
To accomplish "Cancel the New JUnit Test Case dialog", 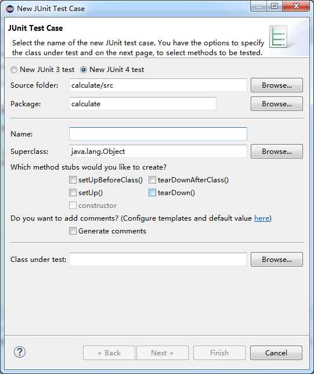I will click(276, 353).
